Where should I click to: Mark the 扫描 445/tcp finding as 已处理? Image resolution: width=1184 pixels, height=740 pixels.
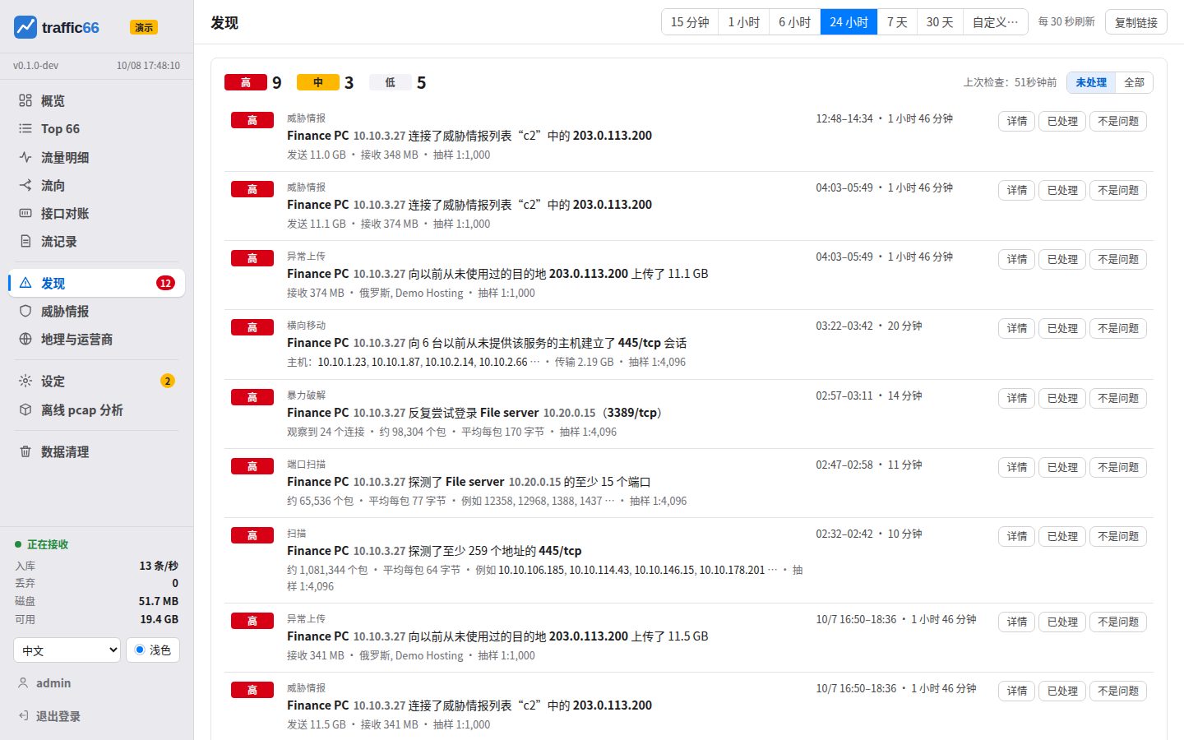[1062, 536]
